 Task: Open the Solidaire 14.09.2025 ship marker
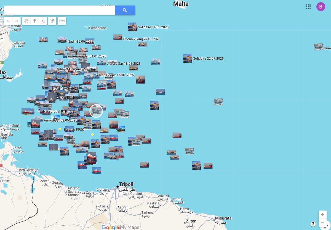point(132,27)
